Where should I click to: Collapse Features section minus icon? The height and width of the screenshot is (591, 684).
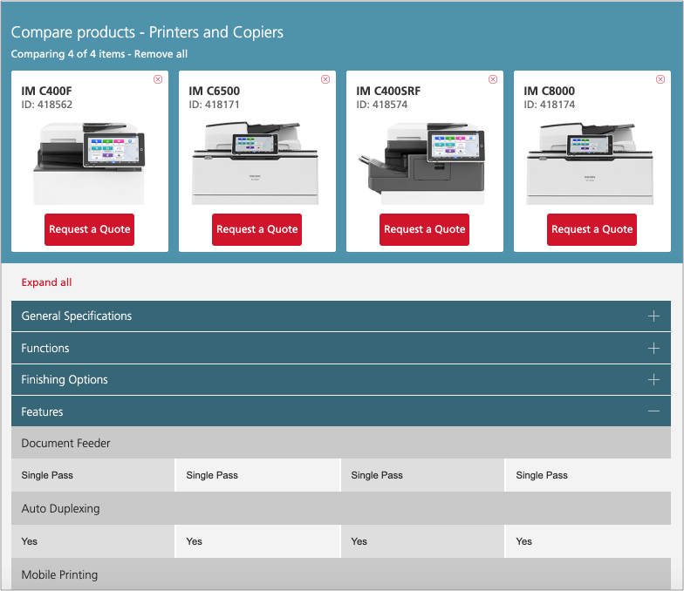pyautogui.click(x=653, y=411)
